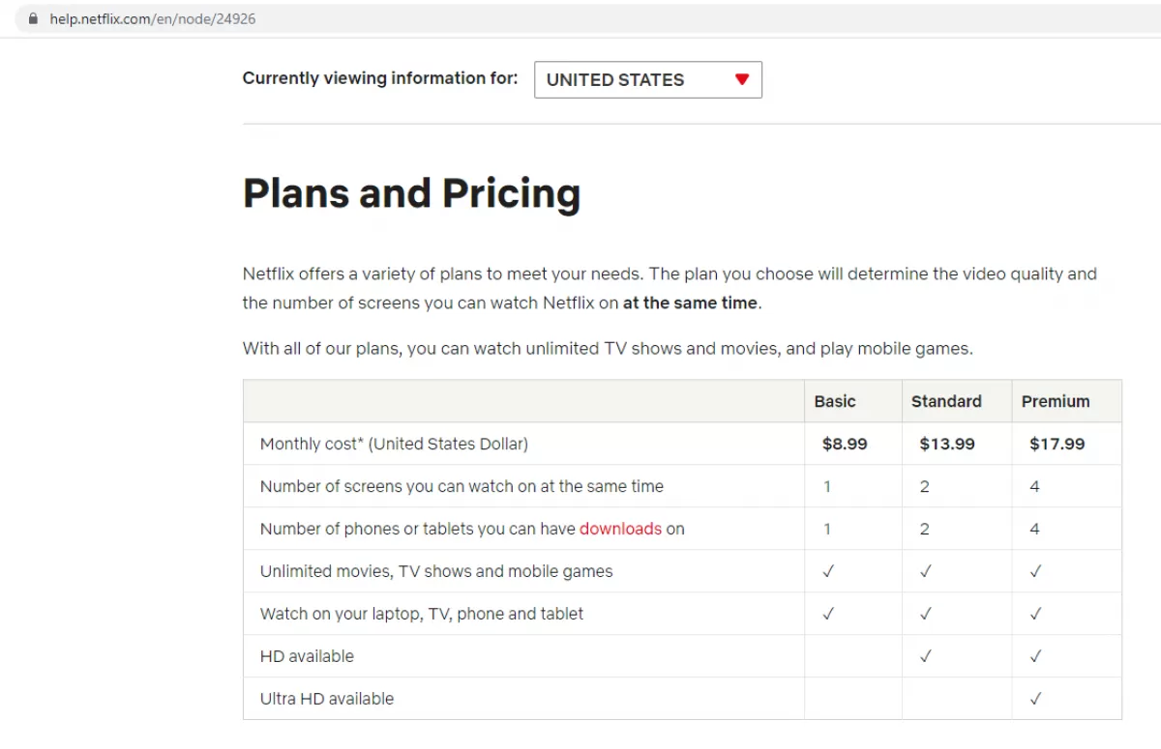Viewport: 1161px width, 749px height.
Task: Click the "Watch on your laptop, TV, phone and tablet" label
Action: pyautogui.click(x=422, y=614)
